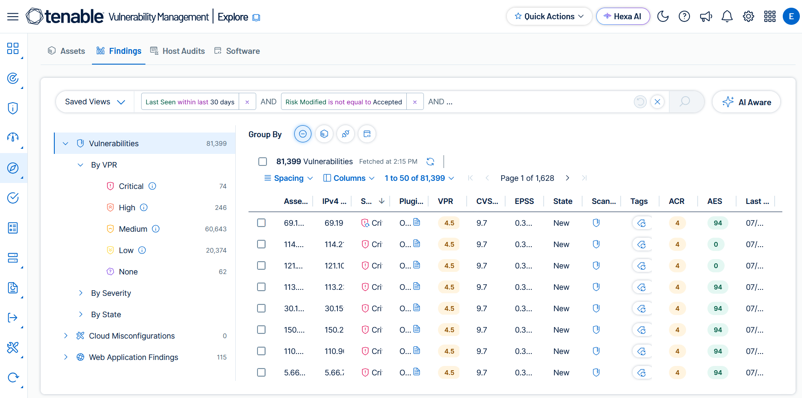This screenshot has height=398, width=802.
Task: Open the hamburger navigation menu
Action: tap(13, 17)
